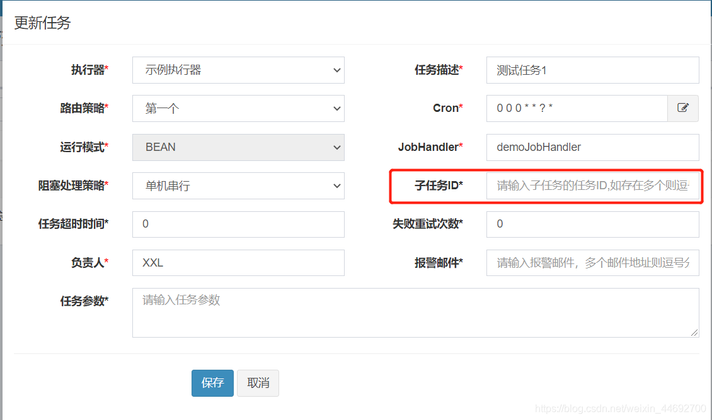Click the 失败重试次数 label
This screenshot has width=712, height=420.
pyautogui.click(x=428, y=224)
